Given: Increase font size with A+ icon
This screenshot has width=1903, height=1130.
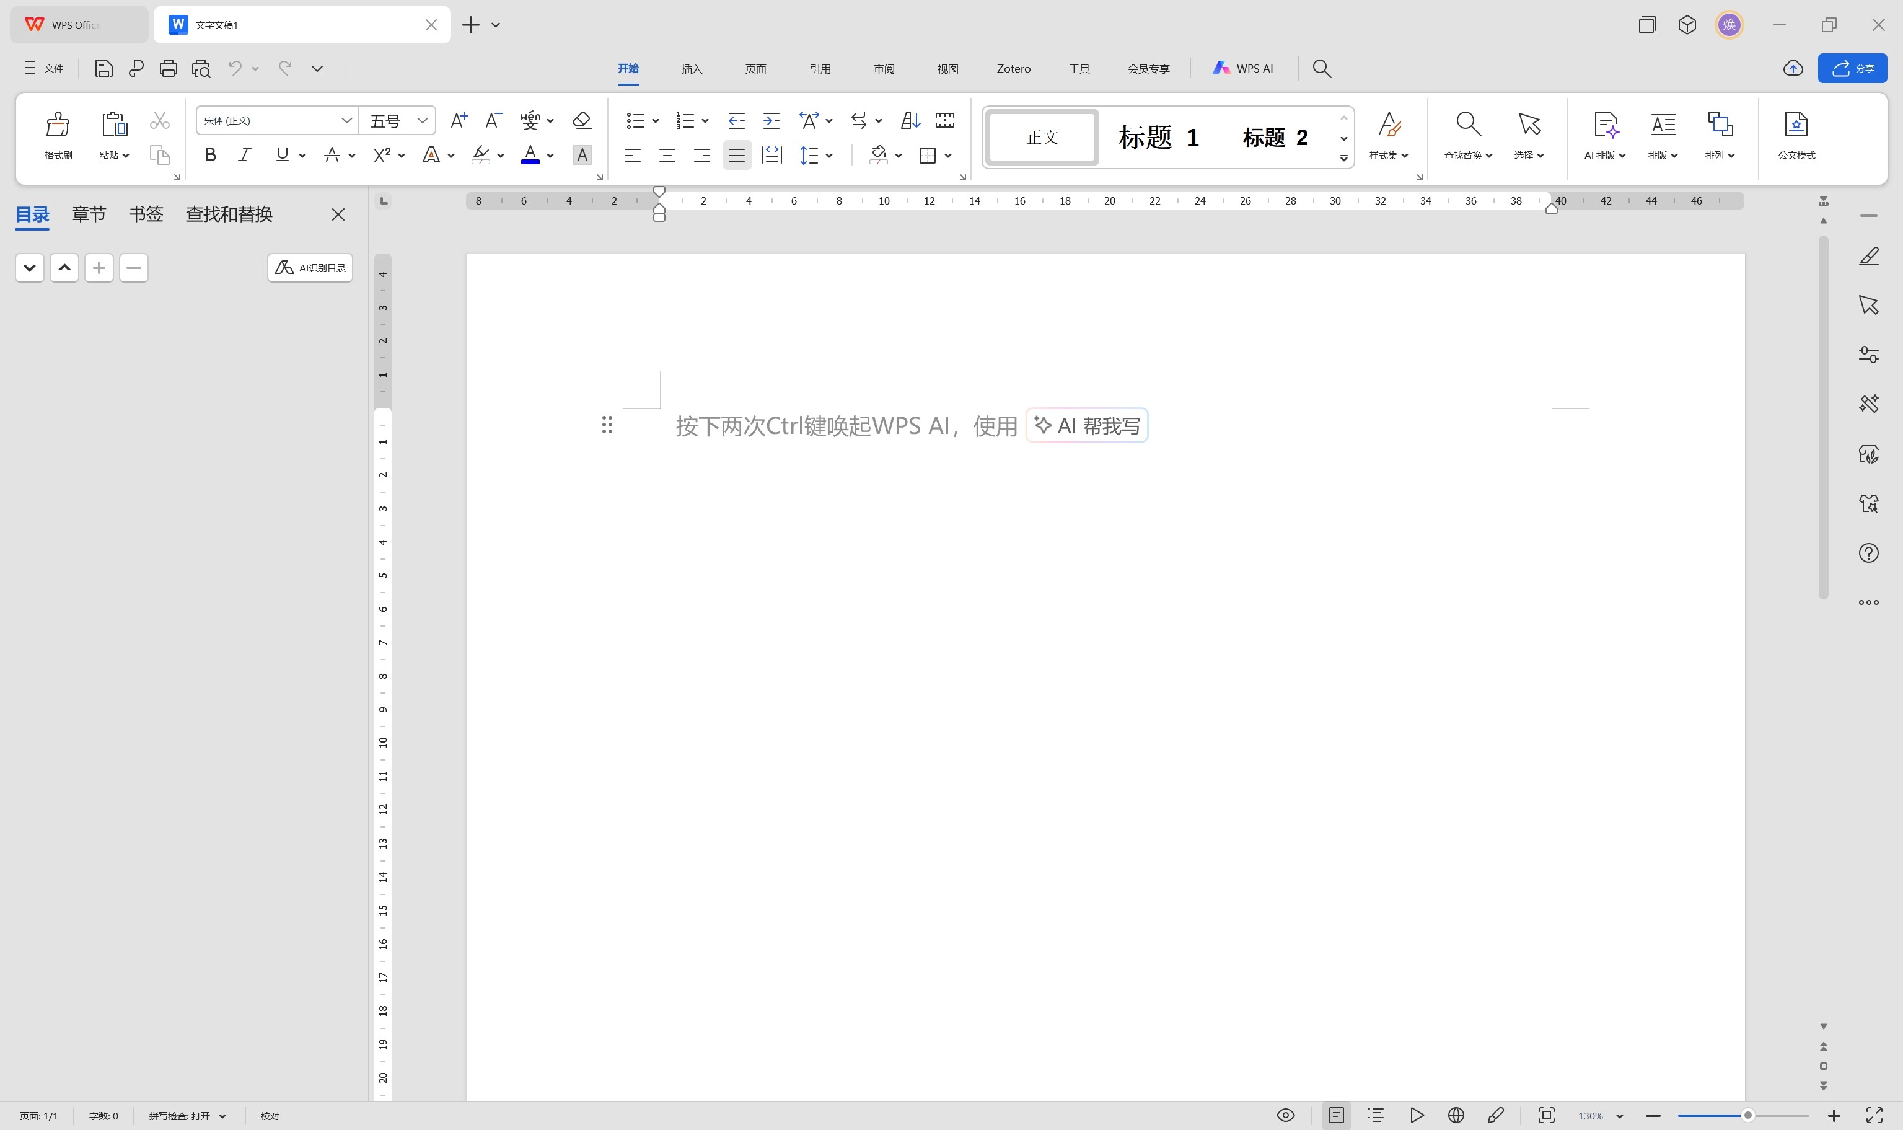Looking at the screenshot, I should [x=459, y=120].
